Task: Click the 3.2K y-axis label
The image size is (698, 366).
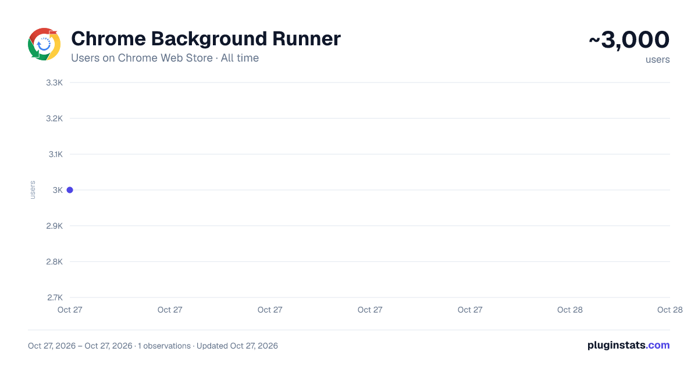Action: tap(54, 119)
